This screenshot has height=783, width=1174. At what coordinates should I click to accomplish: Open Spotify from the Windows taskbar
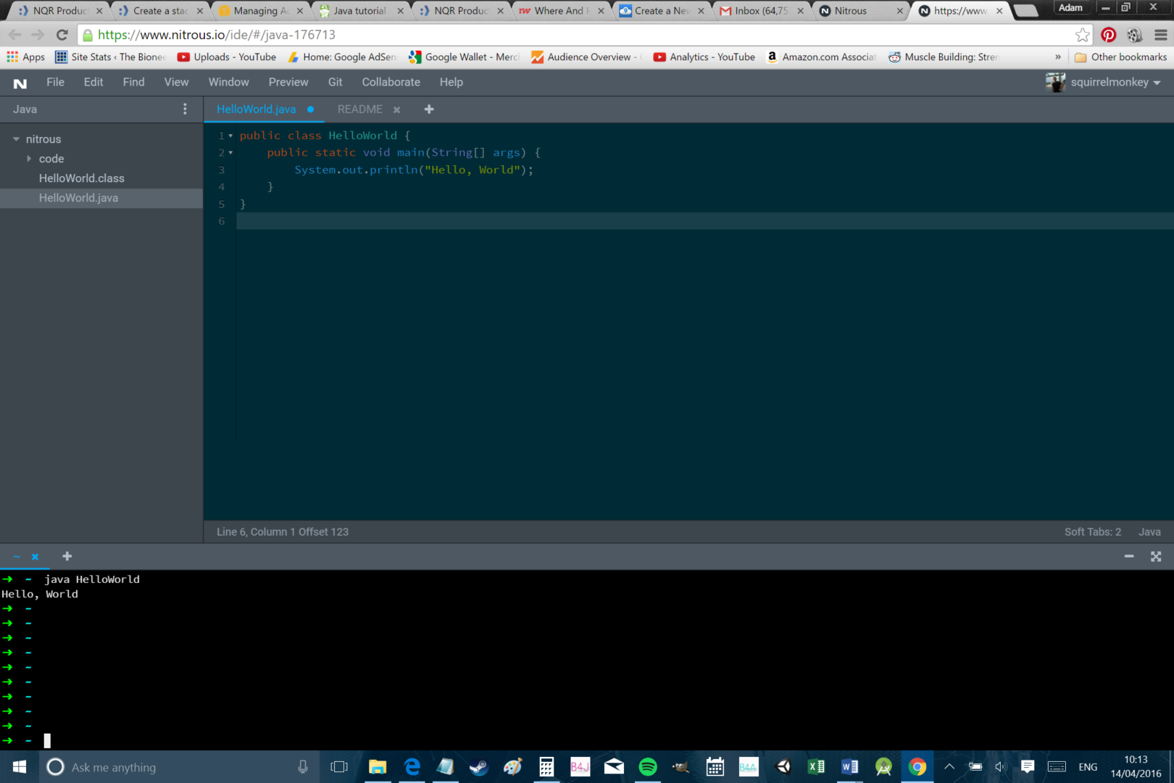coord(647,767)
